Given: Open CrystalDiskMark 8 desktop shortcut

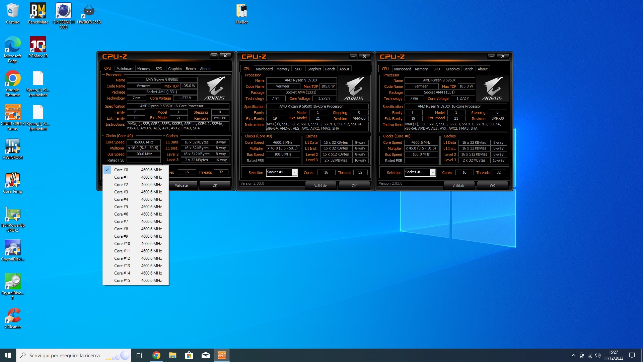Looking at the screenshot, I should [x=13, y=287].
